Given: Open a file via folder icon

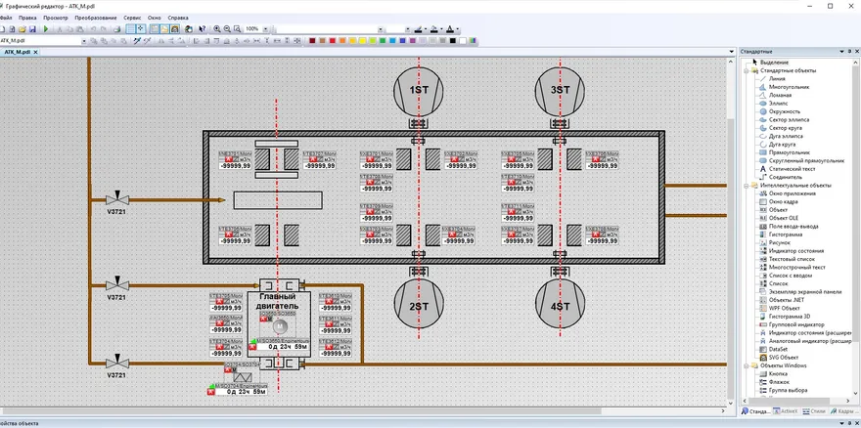Looking at the screenshot, I should [23, 29].
